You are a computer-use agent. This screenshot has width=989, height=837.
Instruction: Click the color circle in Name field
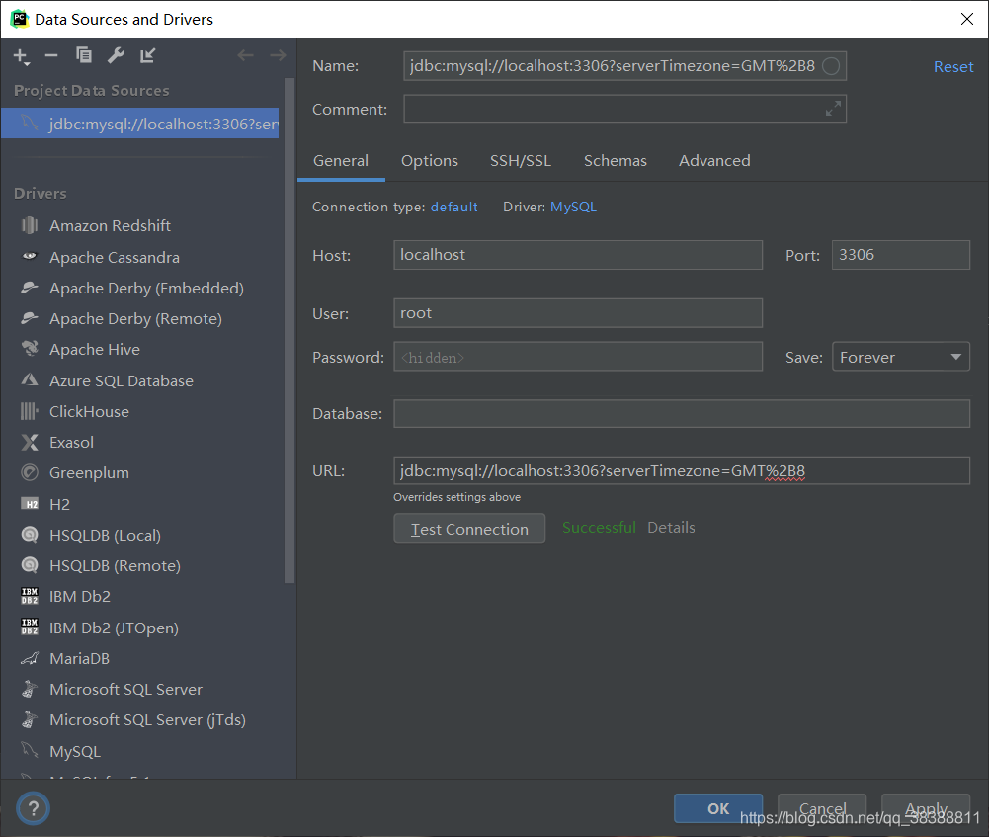831,66
